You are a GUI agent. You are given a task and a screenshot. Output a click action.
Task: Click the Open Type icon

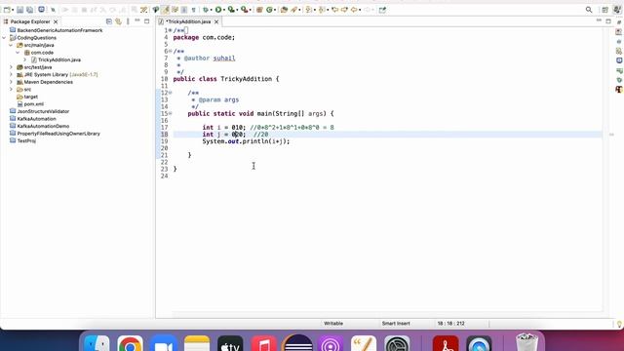point(284,10)
